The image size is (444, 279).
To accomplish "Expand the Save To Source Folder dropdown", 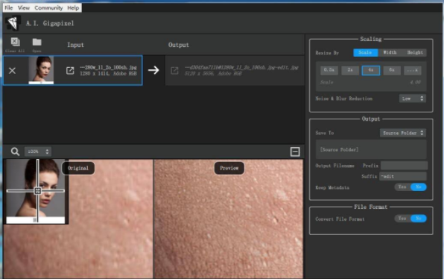I will (x=403, y=133).
